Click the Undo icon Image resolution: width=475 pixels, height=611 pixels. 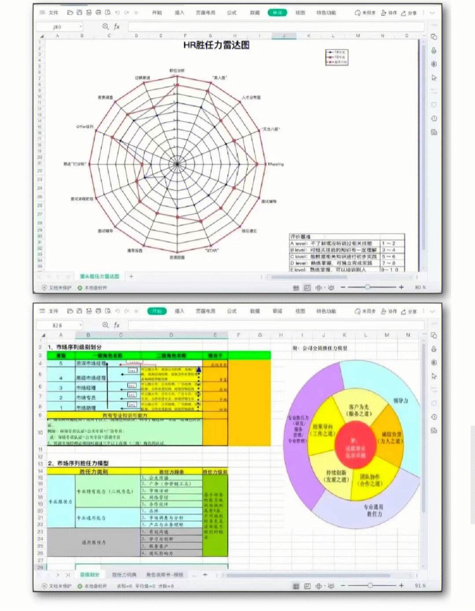(117, 13)
